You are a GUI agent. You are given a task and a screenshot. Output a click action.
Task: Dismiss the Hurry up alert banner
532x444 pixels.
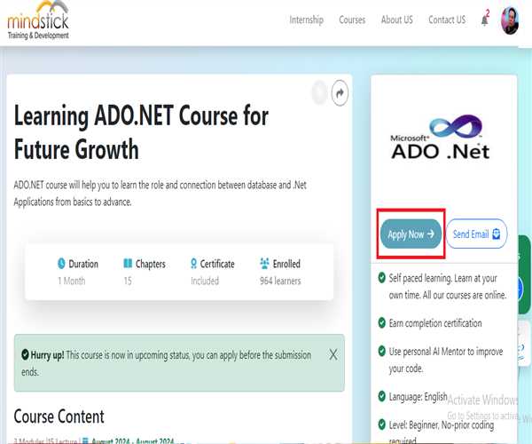click(333, 354)
